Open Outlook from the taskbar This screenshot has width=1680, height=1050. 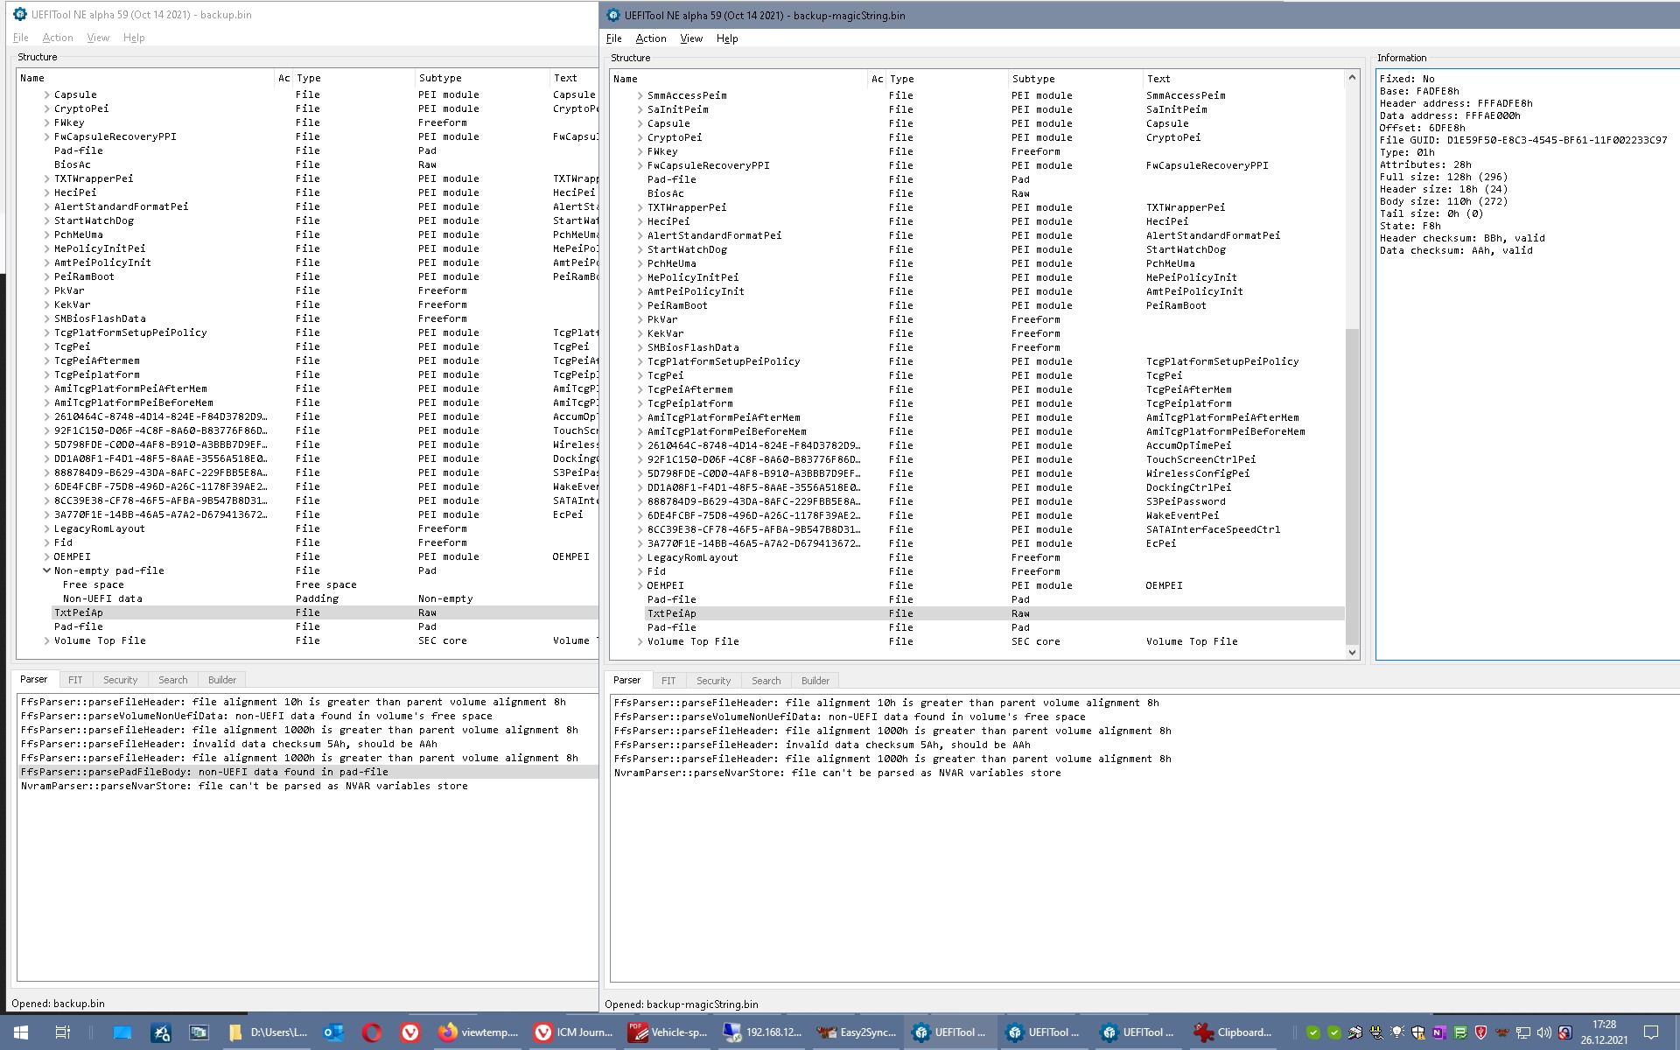[333, 1032]
